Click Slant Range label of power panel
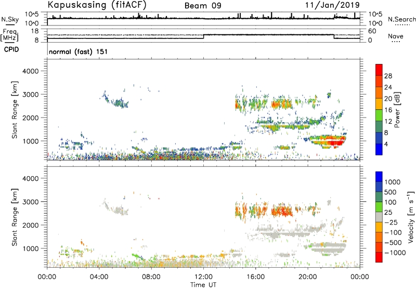This screenshot has height=288, width=416. click(15, 110)
